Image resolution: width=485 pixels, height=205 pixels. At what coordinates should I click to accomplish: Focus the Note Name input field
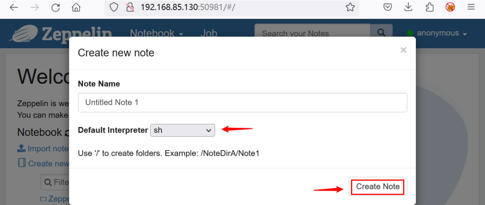tap(242, 102)
